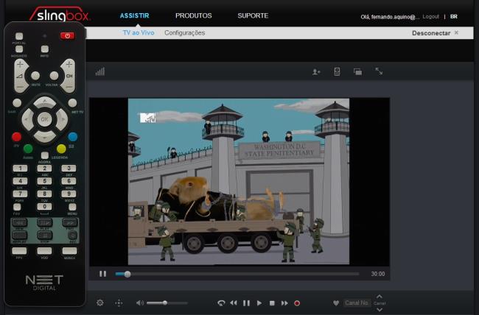
Task: Enter fullscreen with the expand arrows icon
Action: [379, 71]
